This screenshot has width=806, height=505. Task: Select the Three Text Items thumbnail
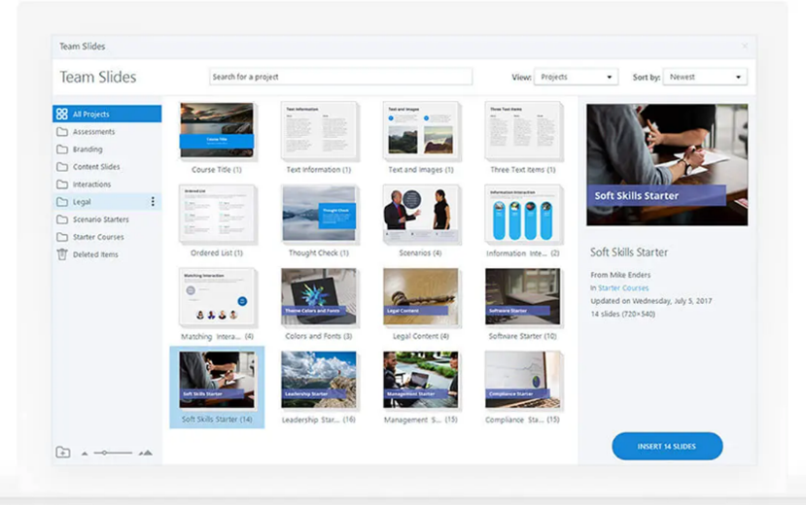tap(523, 130)
